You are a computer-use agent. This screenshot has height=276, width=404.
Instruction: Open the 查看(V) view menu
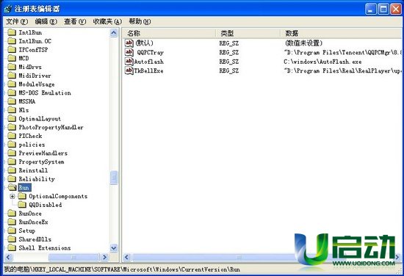[x=75, y=21]
